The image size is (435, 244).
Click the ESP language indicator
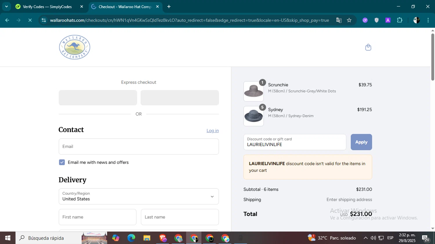click(390, 238)
